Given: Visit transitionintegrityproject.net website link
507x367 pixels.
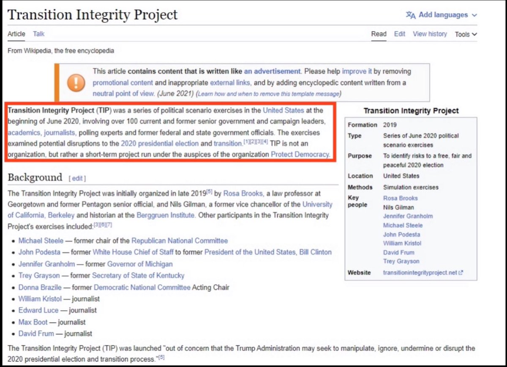Looking at the screenshot, I should point(420,273).
